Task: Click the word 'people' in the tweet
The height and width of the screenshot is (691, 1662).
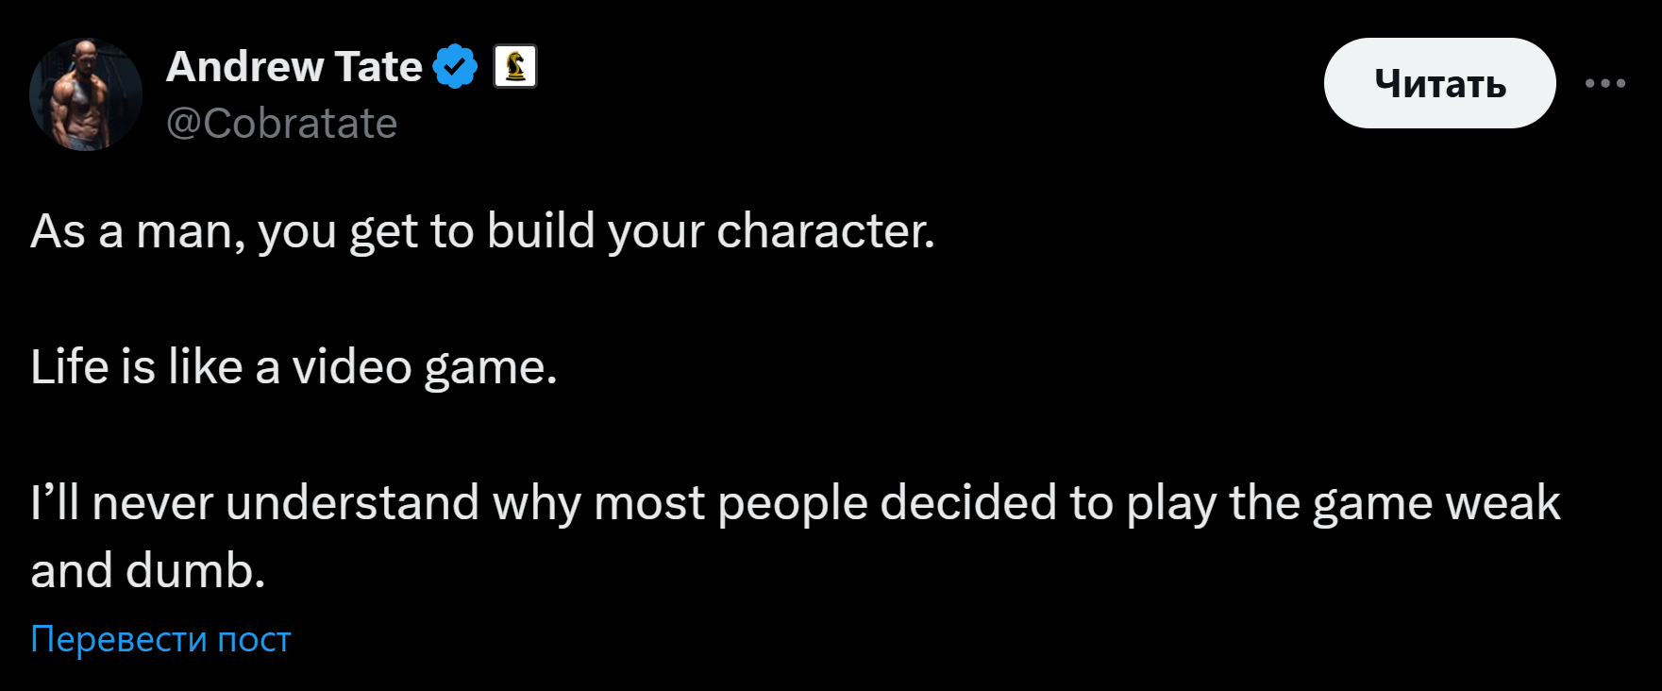Action: (793, 504)
